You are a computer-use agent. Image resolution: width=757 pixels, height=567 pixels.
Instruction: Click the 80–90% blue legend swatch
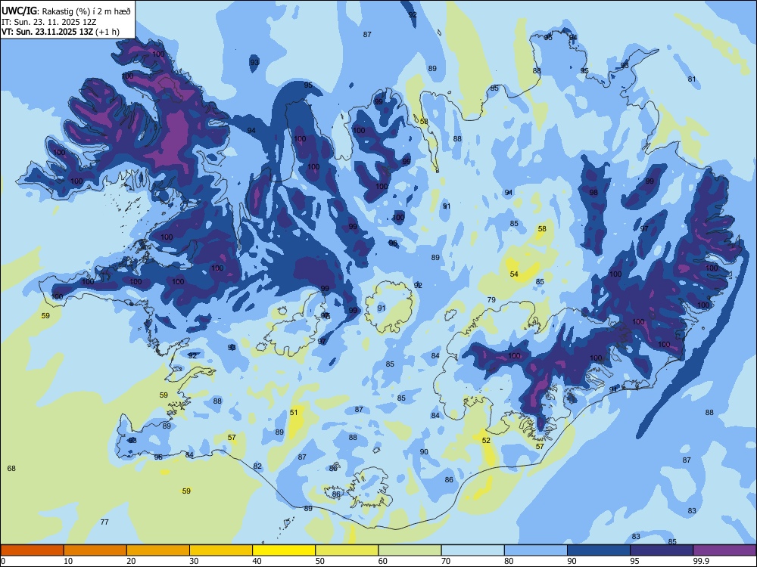[536, 550]
